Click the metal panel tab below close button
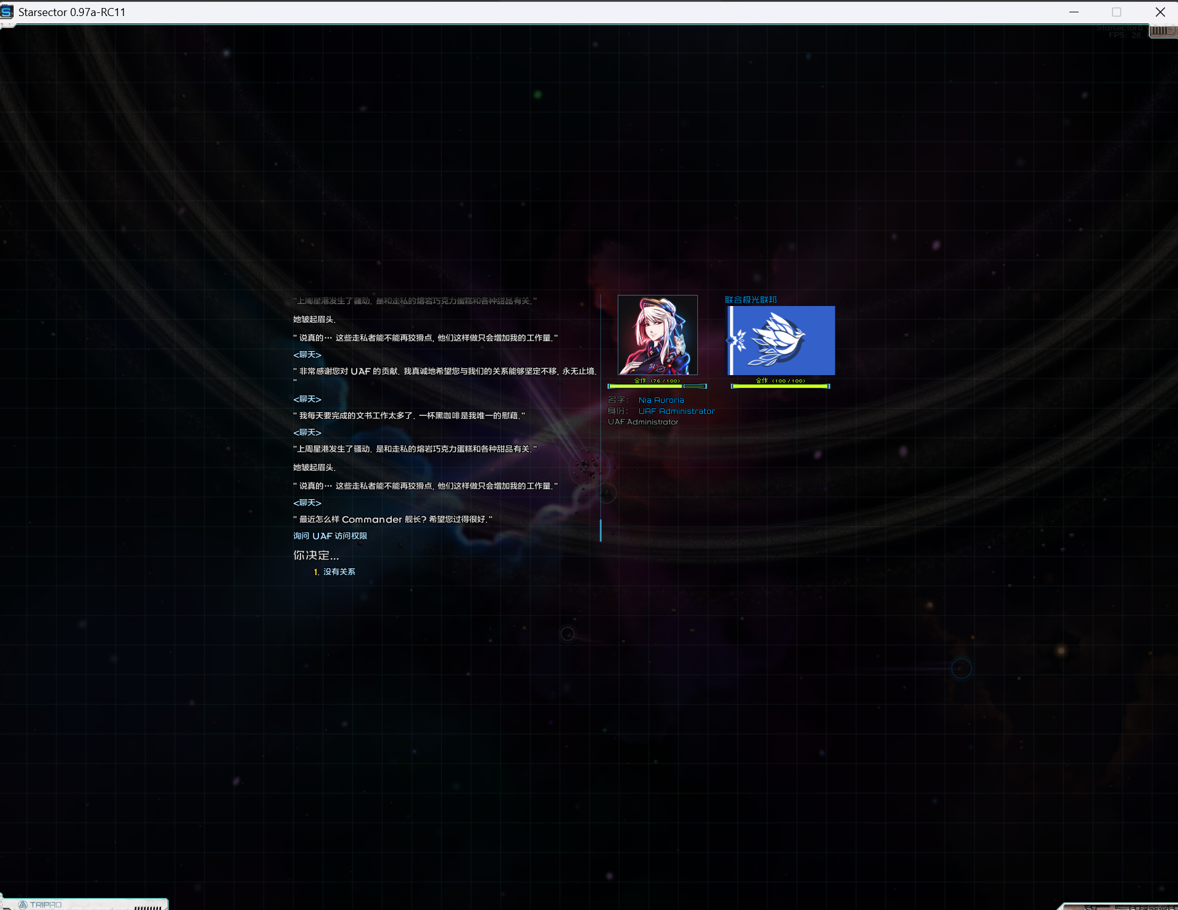This screenshot has width=1178, height=910. (x=1163, y=31)
